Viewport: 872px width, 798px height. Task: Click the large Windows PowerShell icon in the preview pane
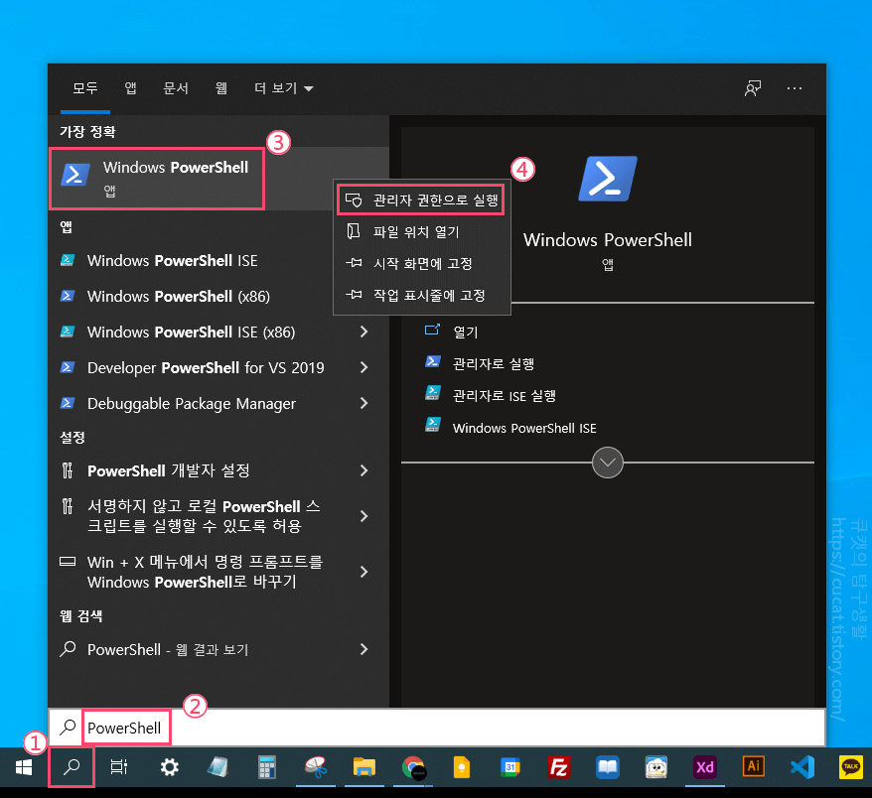click(608, 179)
